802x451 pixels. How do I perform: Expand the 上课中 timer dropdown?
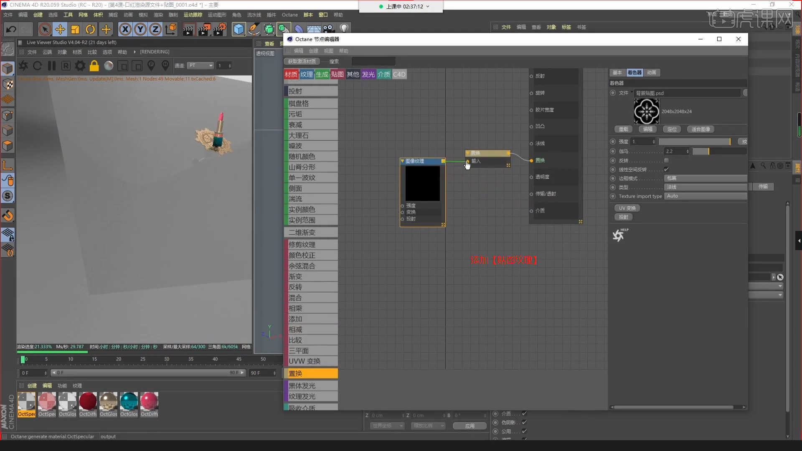click(428, 7)
